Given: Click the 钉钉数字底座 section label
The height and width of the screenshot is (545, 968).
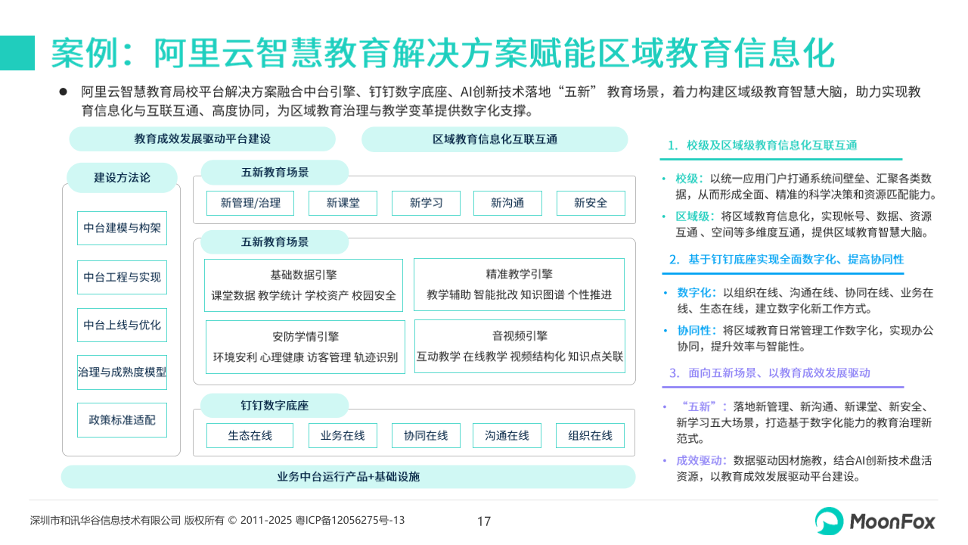Looking at the screenshot, I should 275,406.
